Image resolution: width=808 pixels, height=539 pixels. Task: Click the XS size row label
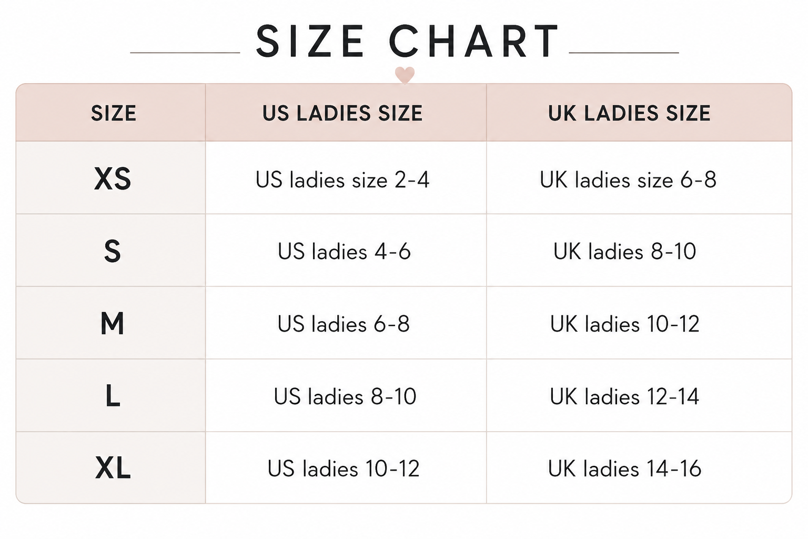point(113,179)
